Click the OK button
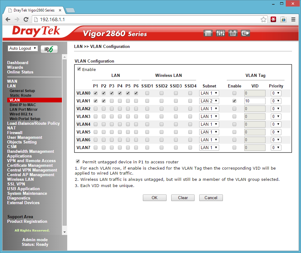This screenshot has width=301, height=253. point(154,198)
